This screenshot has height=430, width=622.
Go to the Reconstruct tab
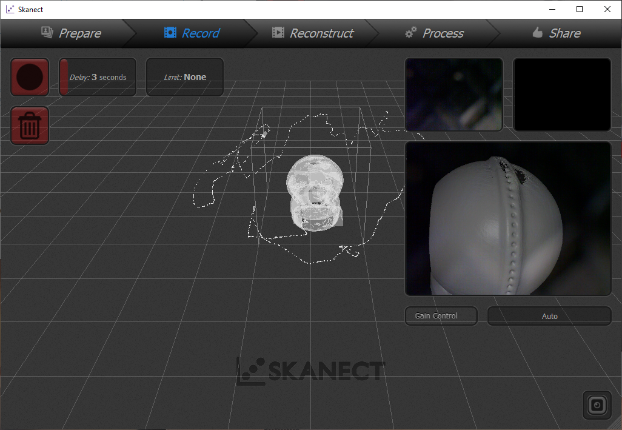(313, 33)
